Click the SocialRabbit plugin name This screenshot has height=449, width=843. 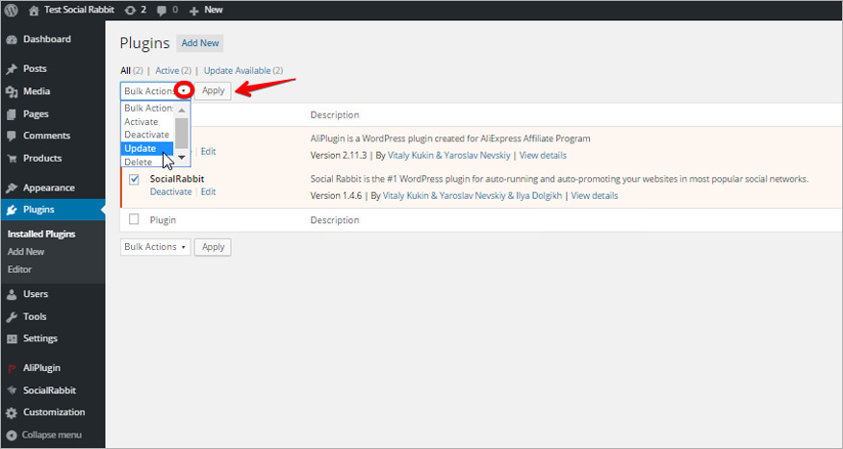coord(177,179)
